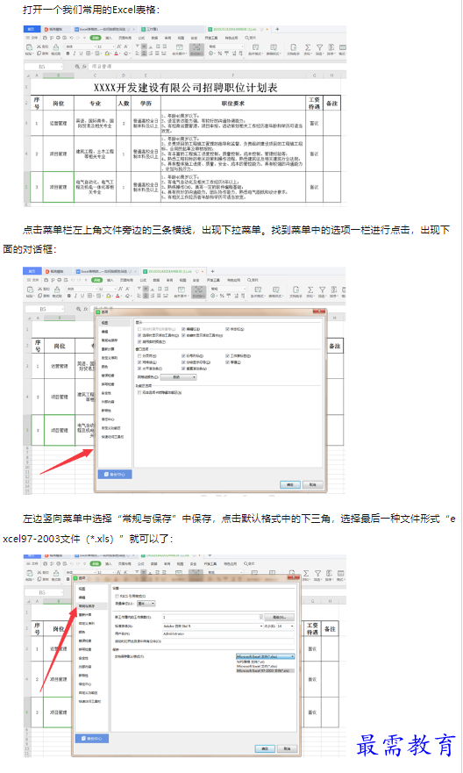Select 插入 ribbon tab in first screenshot
This screenshot has width=463, height=773.
[109, 38]
